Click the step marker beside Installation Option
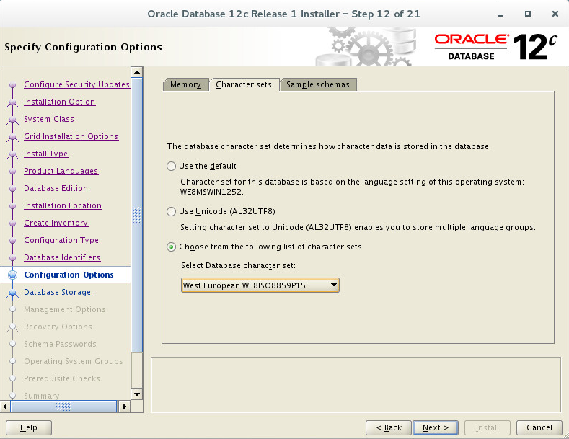569x439 pixels. click(x=13, y=102)
